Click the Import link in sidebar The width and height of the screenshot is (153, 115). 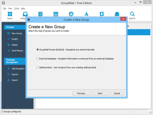point(15,80)
